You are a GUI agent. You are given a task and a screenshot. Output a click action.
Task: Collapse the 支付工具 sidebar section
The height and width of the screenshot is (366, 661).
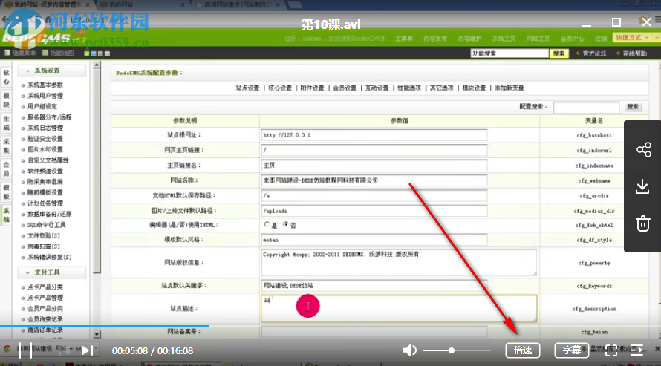(51, 272)
